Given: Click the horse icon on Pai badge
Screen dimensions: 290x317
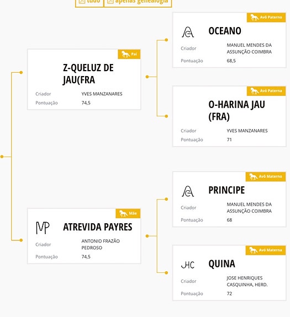Looking at the screenshot, I should (125, 54).
